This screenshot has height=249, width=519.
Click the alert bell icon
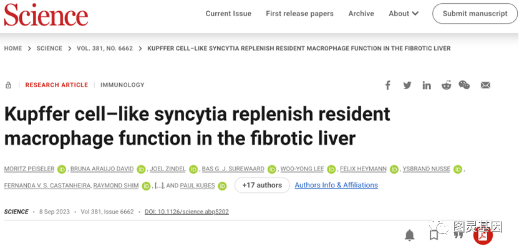409,235
